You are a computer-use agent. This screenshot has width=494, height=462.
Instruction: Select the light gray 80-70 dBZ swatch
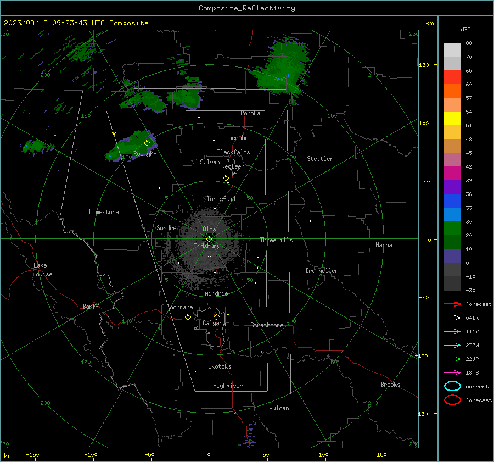click(x=452, y=50)
